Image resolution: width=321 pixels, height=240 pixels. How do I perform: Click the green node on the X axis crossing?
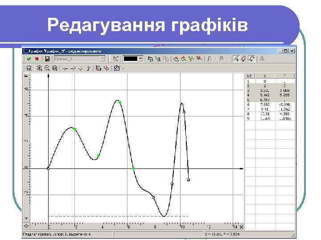(133, 168)
